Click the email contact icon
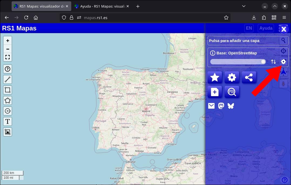The height and width of the screenshot is (185, 291). tap(211, 106)
